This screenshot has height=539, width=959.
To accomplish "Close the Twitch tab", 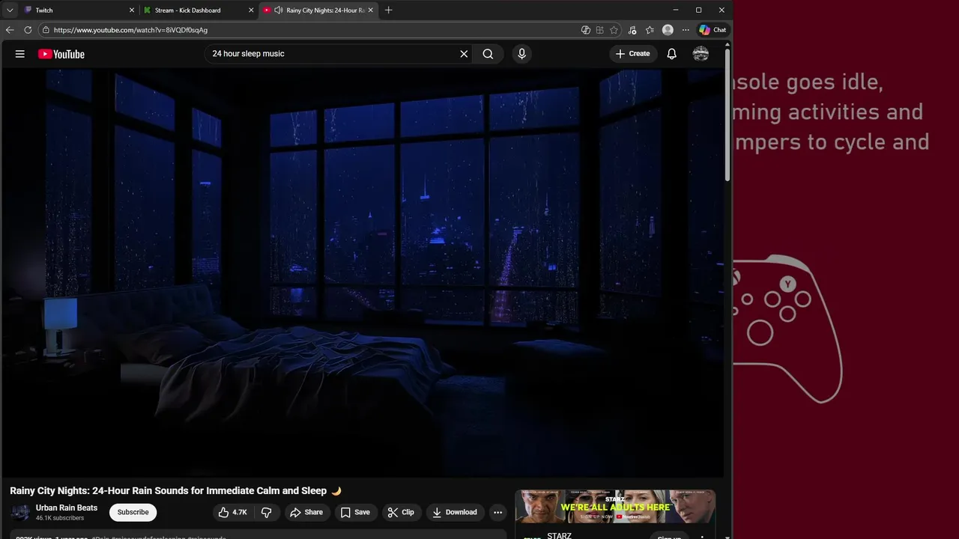I will (132, 10).
